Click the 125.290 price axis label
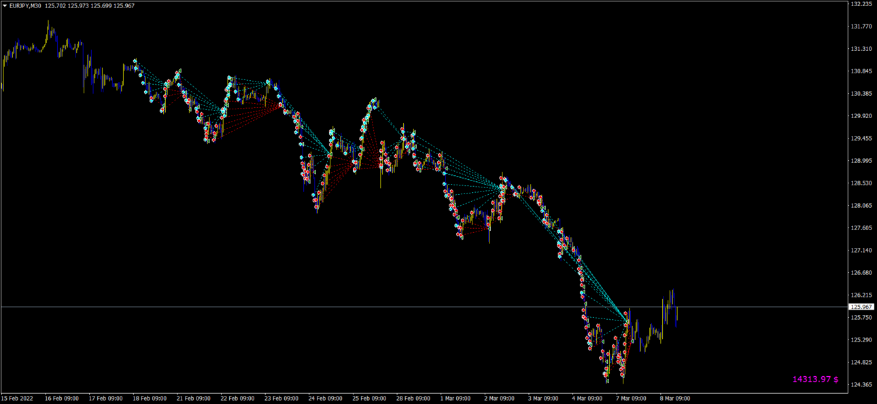The image size is (877, 404). 861,340
